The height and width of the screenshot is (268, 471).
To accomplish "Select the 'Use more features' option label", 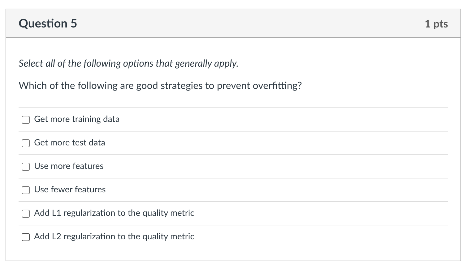I will tap(68, 166).
